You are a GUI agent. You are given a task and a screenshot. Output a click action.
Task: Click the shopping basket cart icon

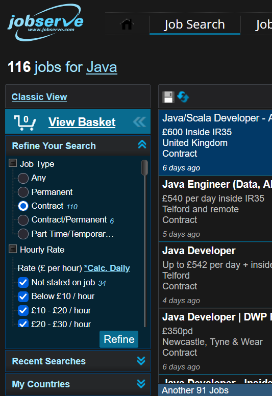(25, 122)
